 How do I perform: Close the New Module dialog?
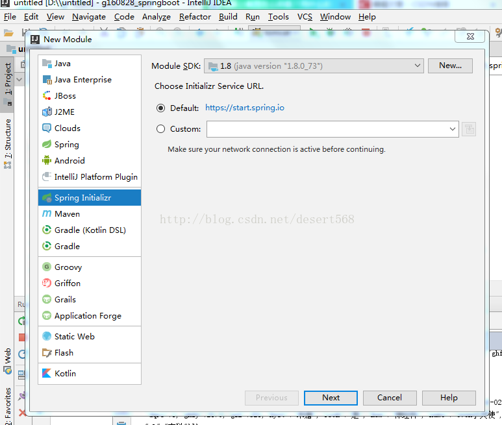tap(470, 36)
